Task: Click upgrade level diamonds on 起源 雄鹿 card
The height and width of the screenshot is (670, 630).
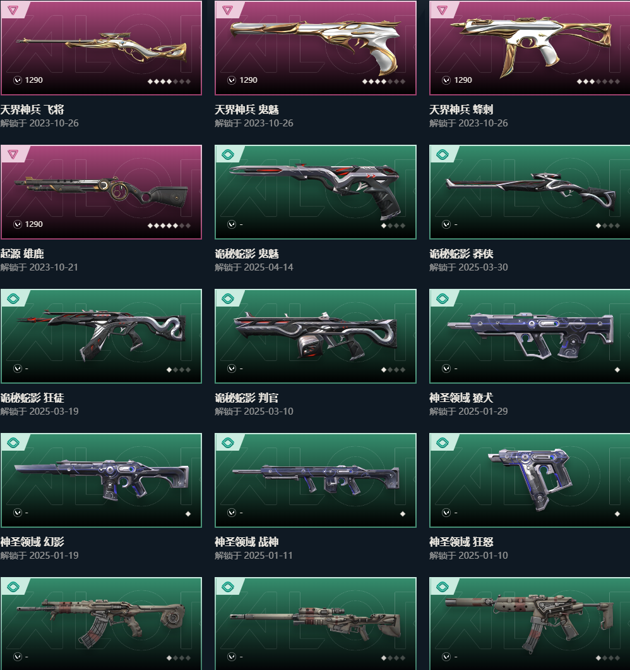Action: [x=169, y=225]
